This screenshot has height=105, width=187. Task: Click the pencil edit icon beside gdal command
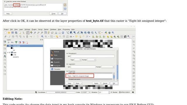pyautogui.click(x=65, y=5)
